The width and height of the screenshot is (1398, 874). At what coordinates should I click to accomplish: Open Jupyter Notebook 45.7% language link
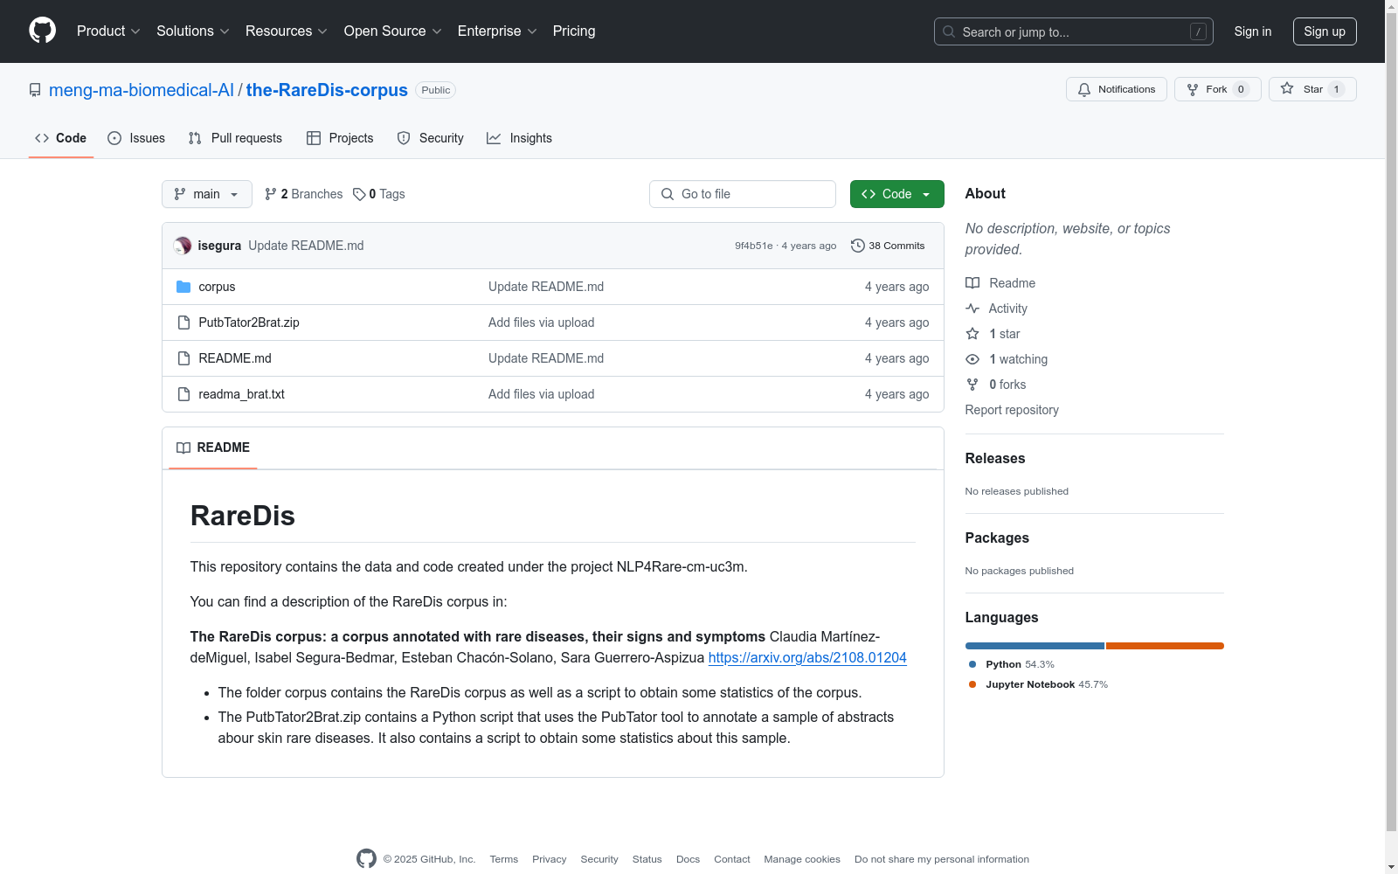point(1038,684)
